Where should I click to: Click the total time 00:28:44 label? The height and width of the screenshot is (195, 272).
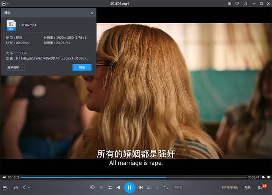tap(253, 177)
